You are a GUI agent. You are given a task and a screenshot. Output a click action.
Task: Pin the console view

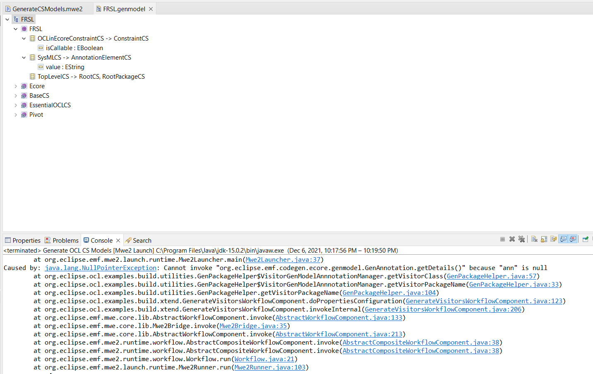585,239
